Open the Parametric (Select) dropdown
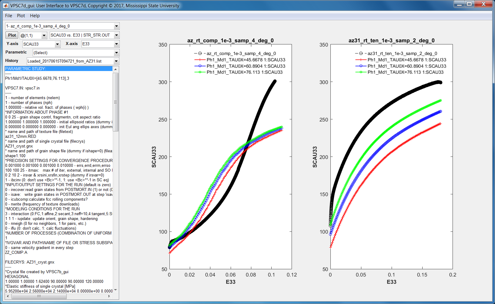This screenshot has height=304, width=495. click(116, 53)
